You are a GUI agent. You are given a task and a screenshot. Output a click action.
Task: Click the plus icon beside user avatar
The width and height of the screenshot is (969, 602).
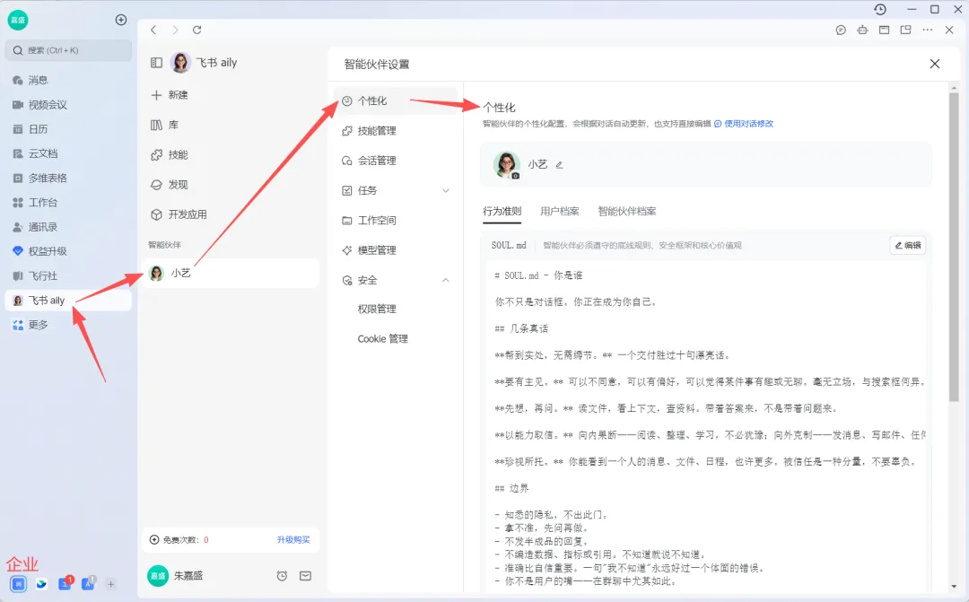[121, 20]
